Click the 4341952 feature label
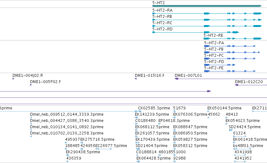Screen dimensions: 267x163 click(243, 158)
